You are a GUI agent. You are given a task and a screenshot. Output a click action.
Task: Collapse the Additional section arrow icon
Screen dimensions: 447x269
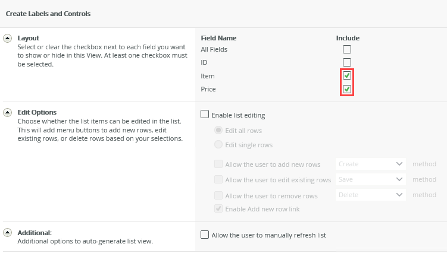(8, 233)
